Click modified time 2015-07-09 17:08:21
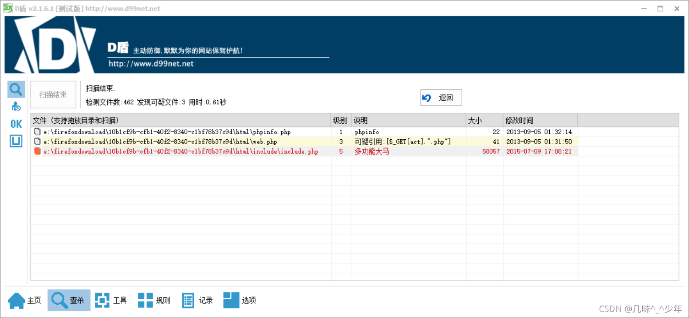Screen dimensions: 689x318 pos(539,151)
